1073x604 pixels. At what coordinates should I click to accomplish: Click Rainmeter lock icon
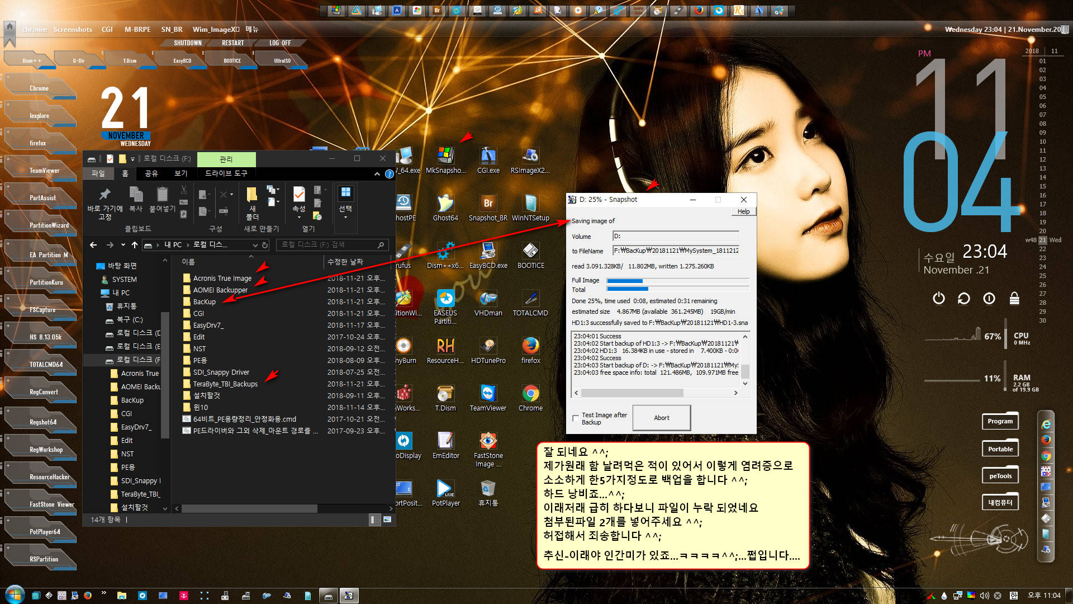tap(1014, 299)
